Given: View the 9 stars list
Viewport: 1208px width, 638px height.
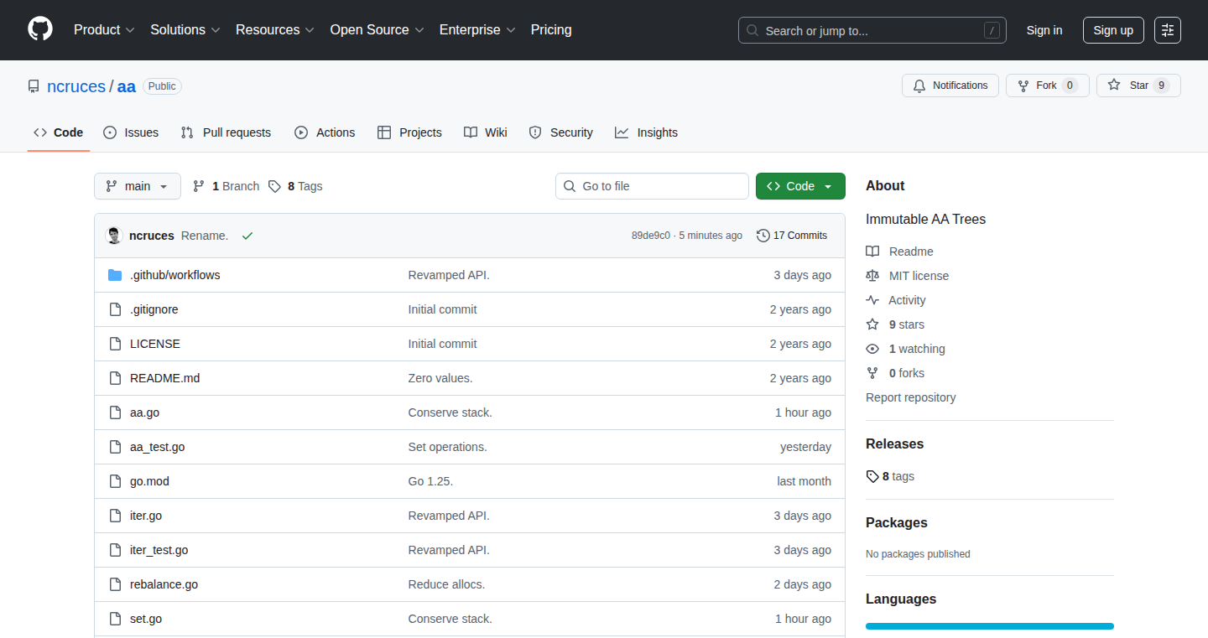Looking at the screenshot, I should pyautogui.click(x=907, y=324).
